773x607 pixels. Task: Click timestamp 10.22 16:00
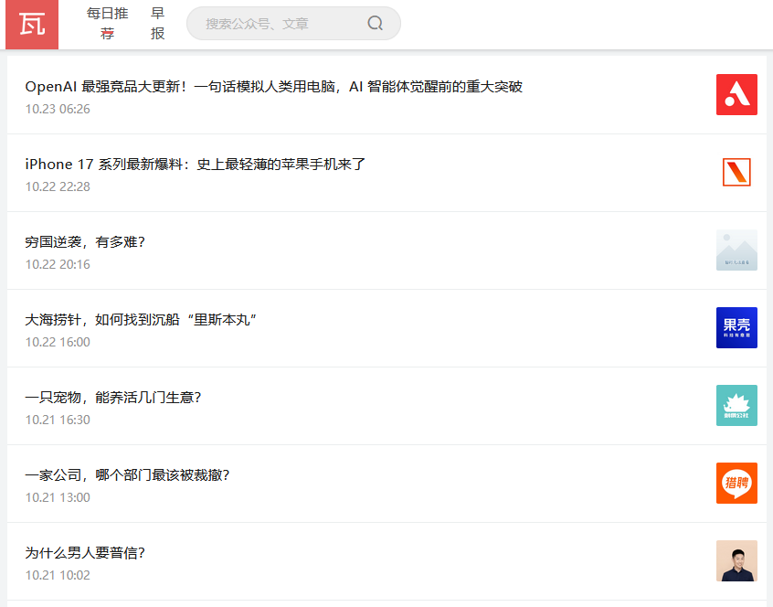(x=58, y=342)
